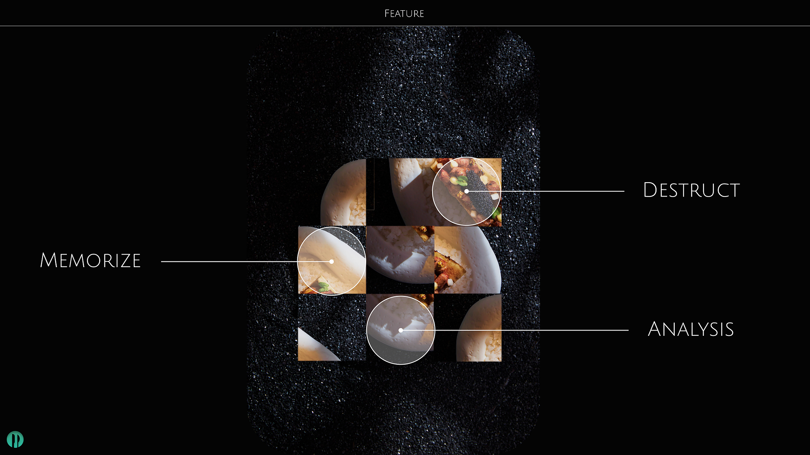This screenshot has height=455, width=810.
Task: Select the Memorize circle marker dot
Action: [x=332, y=261]
